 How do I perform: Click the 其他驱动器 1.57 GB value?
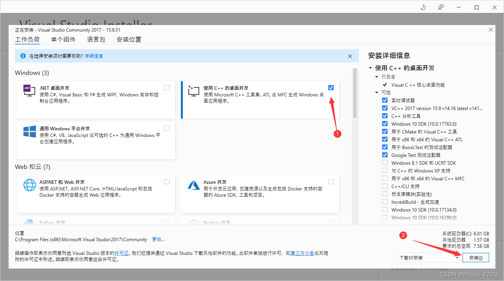coord(481,240)
